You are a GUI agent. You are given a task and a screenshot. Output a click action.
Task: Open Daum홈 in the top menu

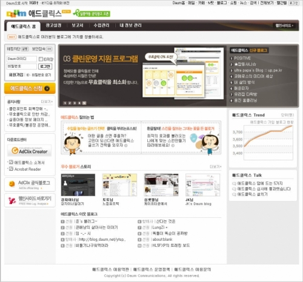coord(179,3)
